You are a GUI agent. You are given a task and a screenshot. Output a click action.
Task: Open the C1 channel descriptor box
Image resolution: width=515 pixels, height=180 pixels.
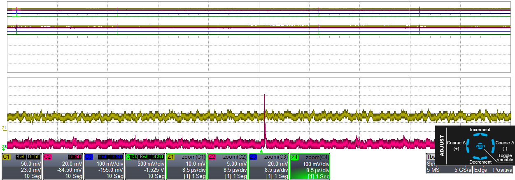[x=22, y=166]
